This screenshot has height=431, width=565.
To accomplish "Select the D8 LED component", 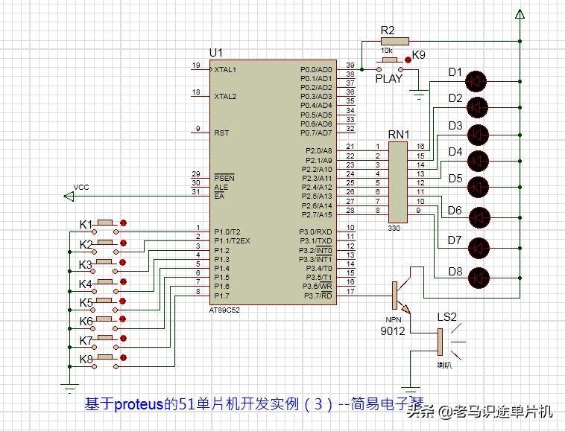I will point(479,278).
